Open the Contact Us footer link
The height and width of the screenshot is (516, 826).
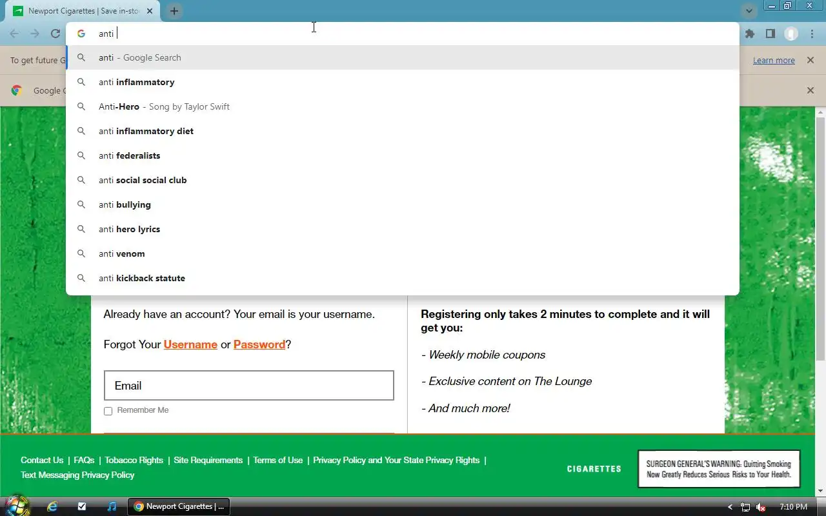point(42,460)
